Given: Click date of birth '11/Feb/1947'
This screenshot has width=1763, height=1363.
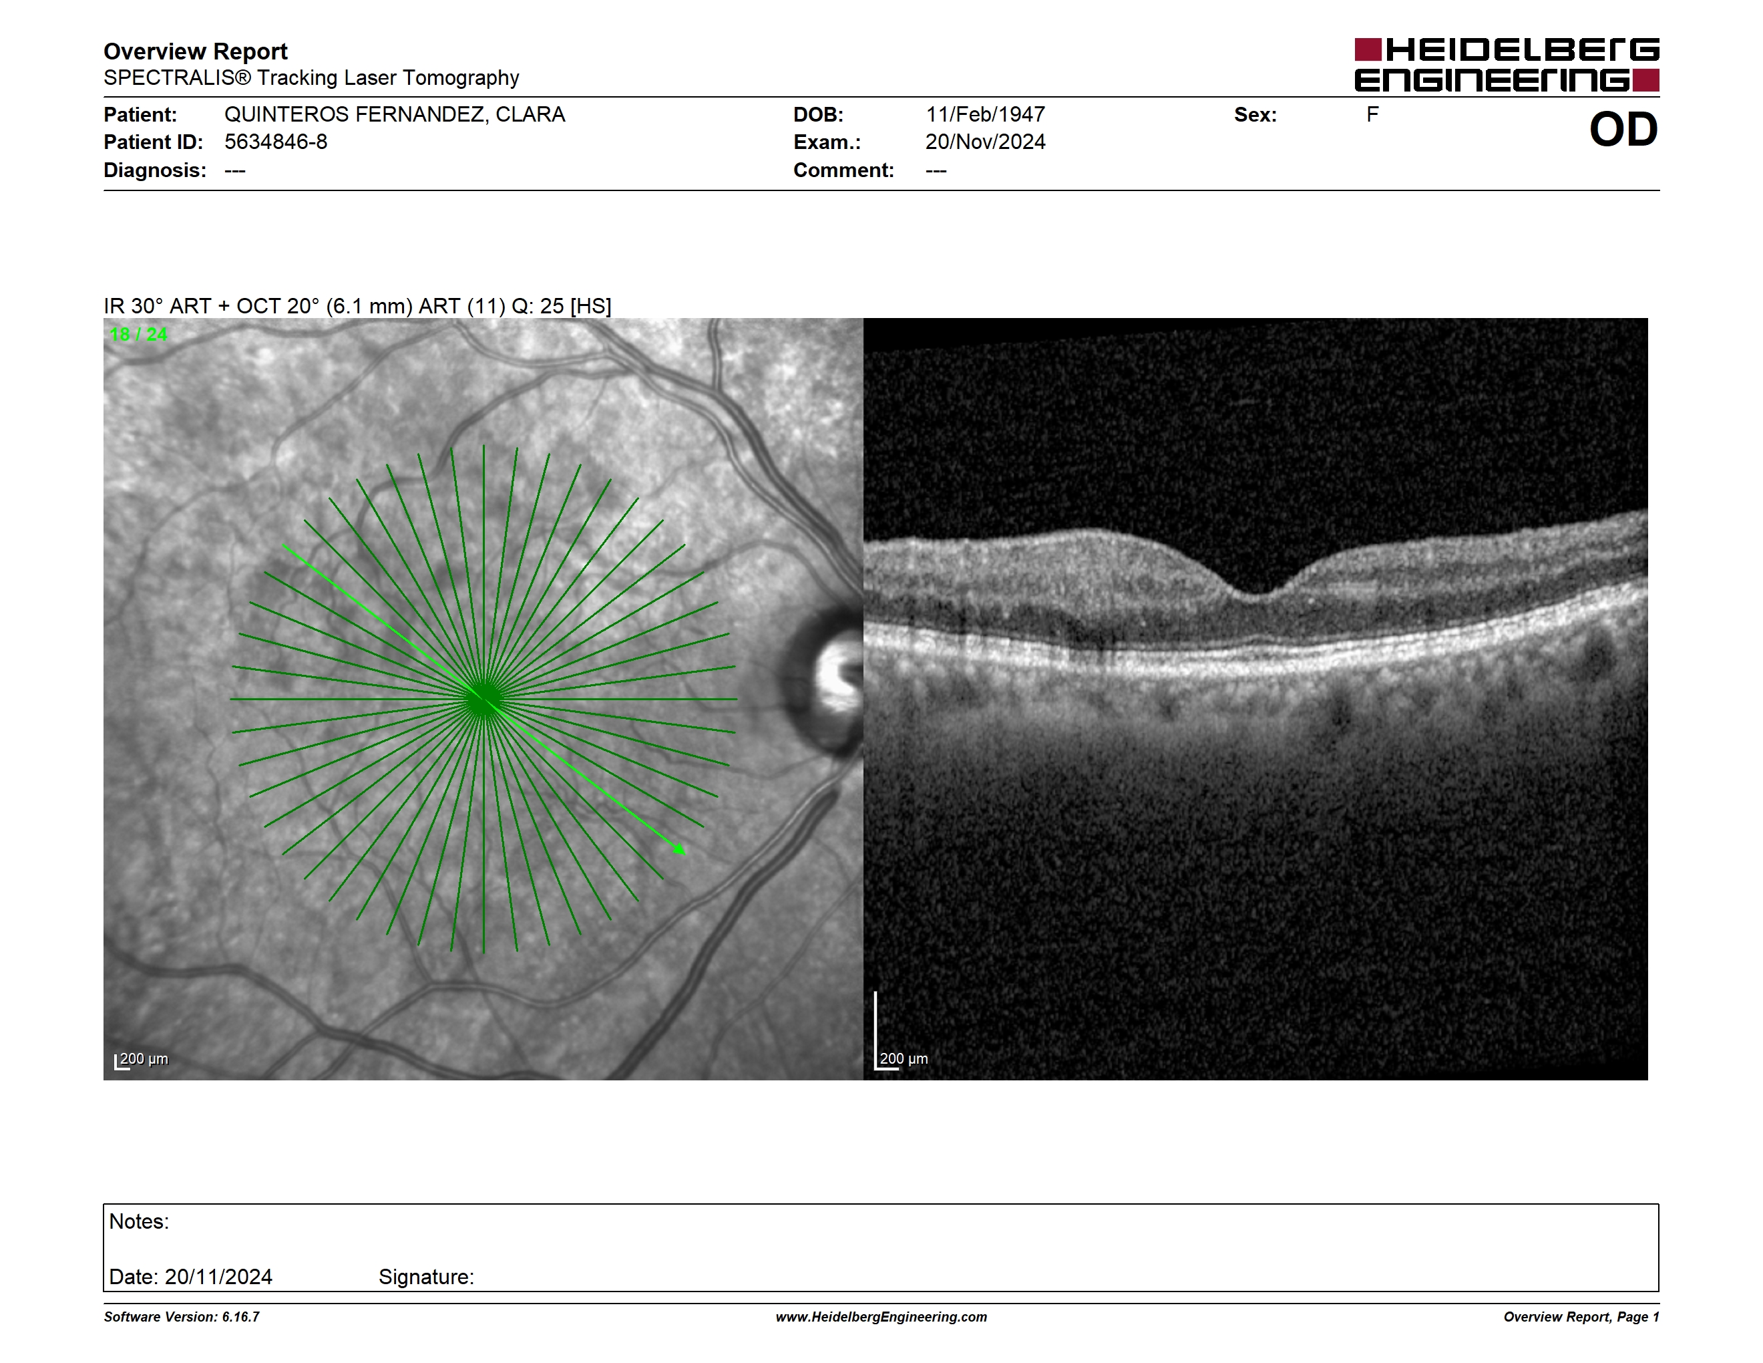Looking at the screenshot, I should pos(985,115).
